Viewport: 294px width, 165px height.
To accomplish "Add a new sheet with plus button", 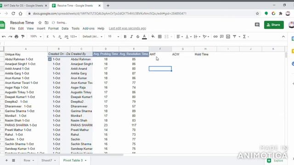I will coord(6,160).
